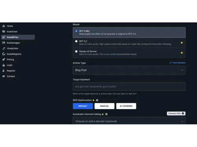The image size is (197, 147).
Task: Click the info icon beside Automatic Internal Linking
Action: coord(106,114)
